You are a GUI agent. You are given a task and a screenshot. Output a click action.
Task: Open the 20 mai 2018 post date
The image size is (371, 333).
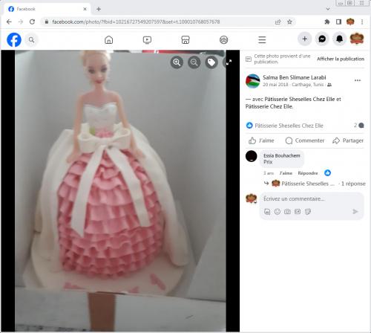coord(275,85)
